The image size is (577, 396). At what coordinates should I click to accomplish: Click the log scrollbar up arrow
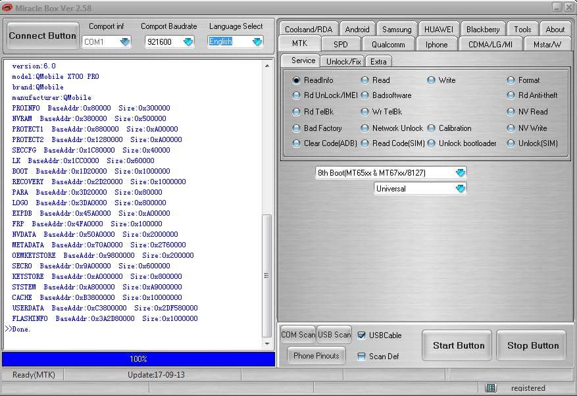(x=267, y=66)
